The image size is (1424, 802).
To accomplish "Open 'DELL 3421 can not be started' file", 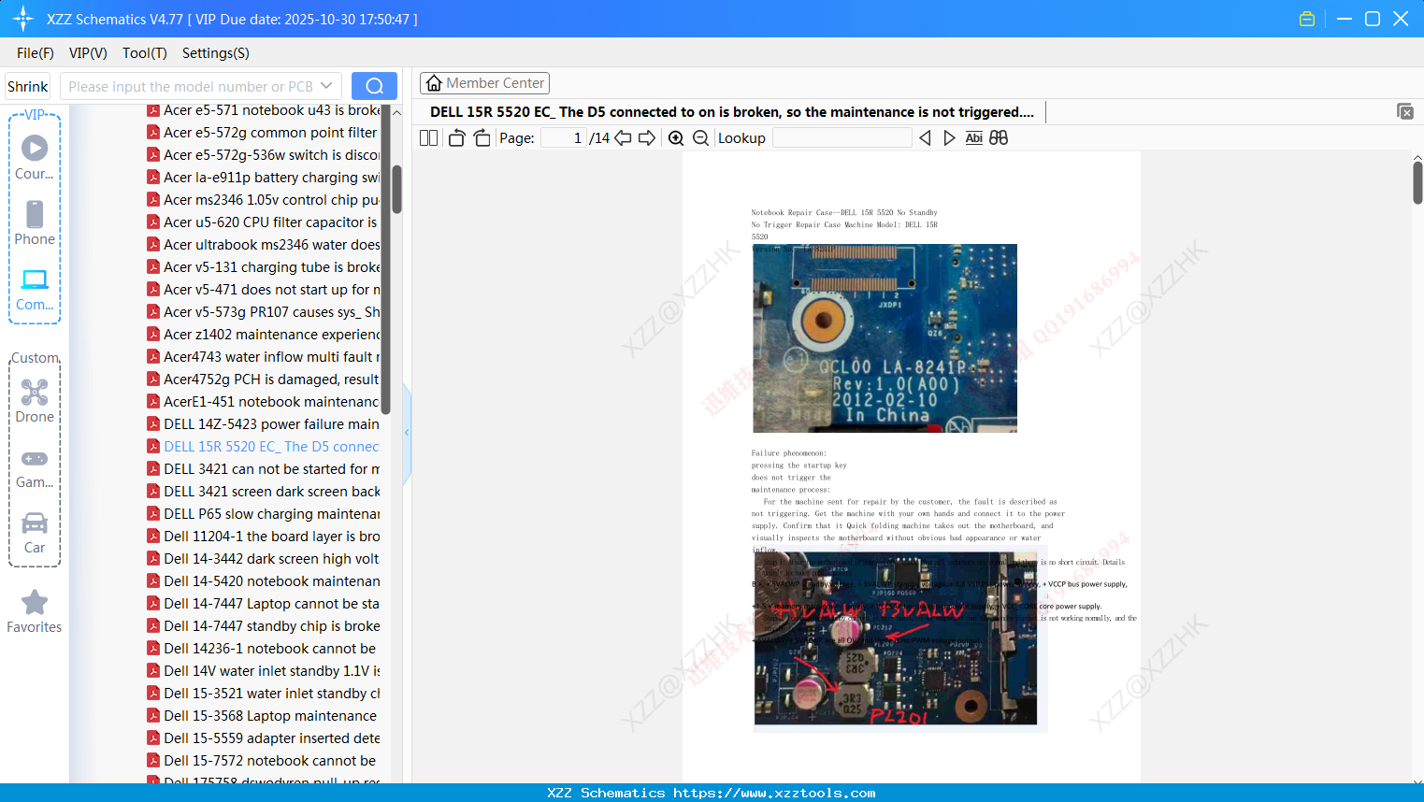I will click(264, 469).
